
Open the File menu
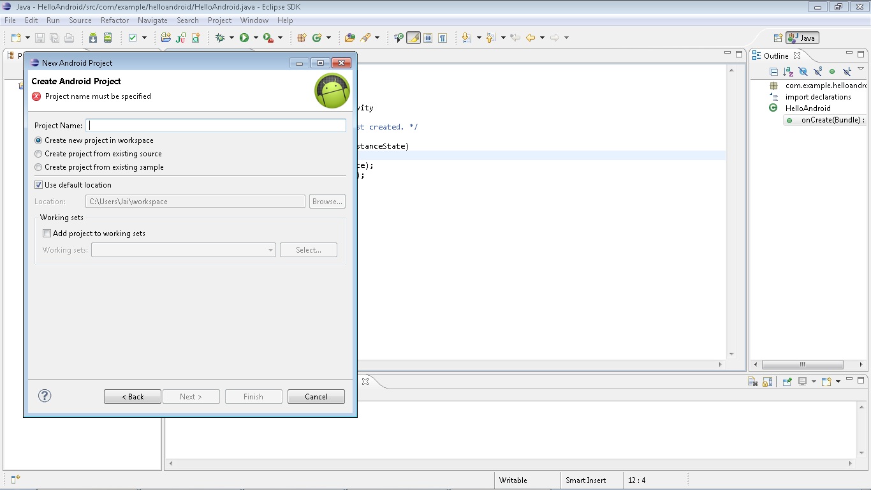pos(10,20)
